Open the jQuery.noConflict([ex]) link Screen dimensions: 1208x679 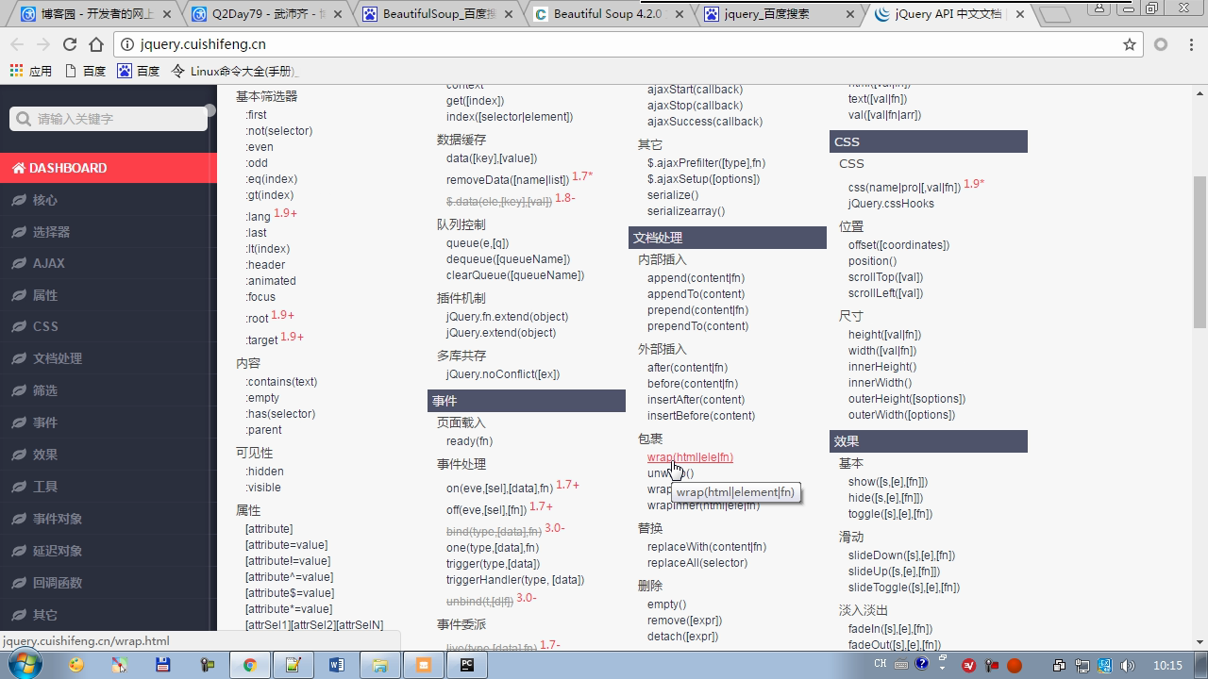tap(502, 374)
